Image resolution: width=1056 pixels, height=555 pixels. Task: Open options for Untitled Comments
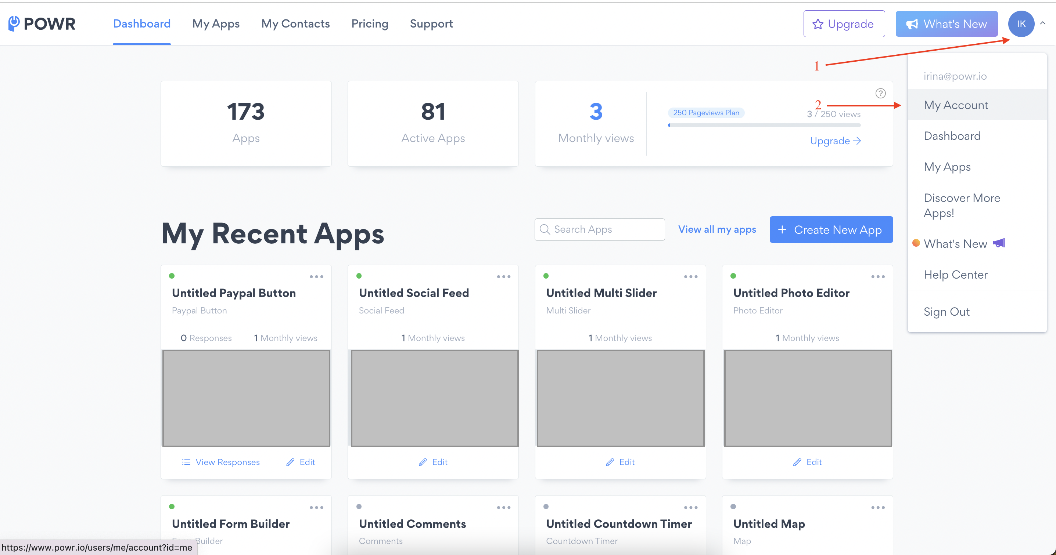point(503,508)
